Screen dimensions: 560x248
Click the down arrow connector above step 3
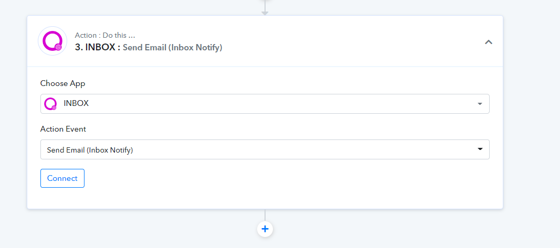[x=265, y=12]
